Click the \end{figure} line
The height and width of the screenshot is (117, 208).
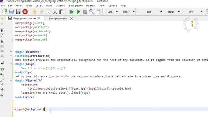24,97
